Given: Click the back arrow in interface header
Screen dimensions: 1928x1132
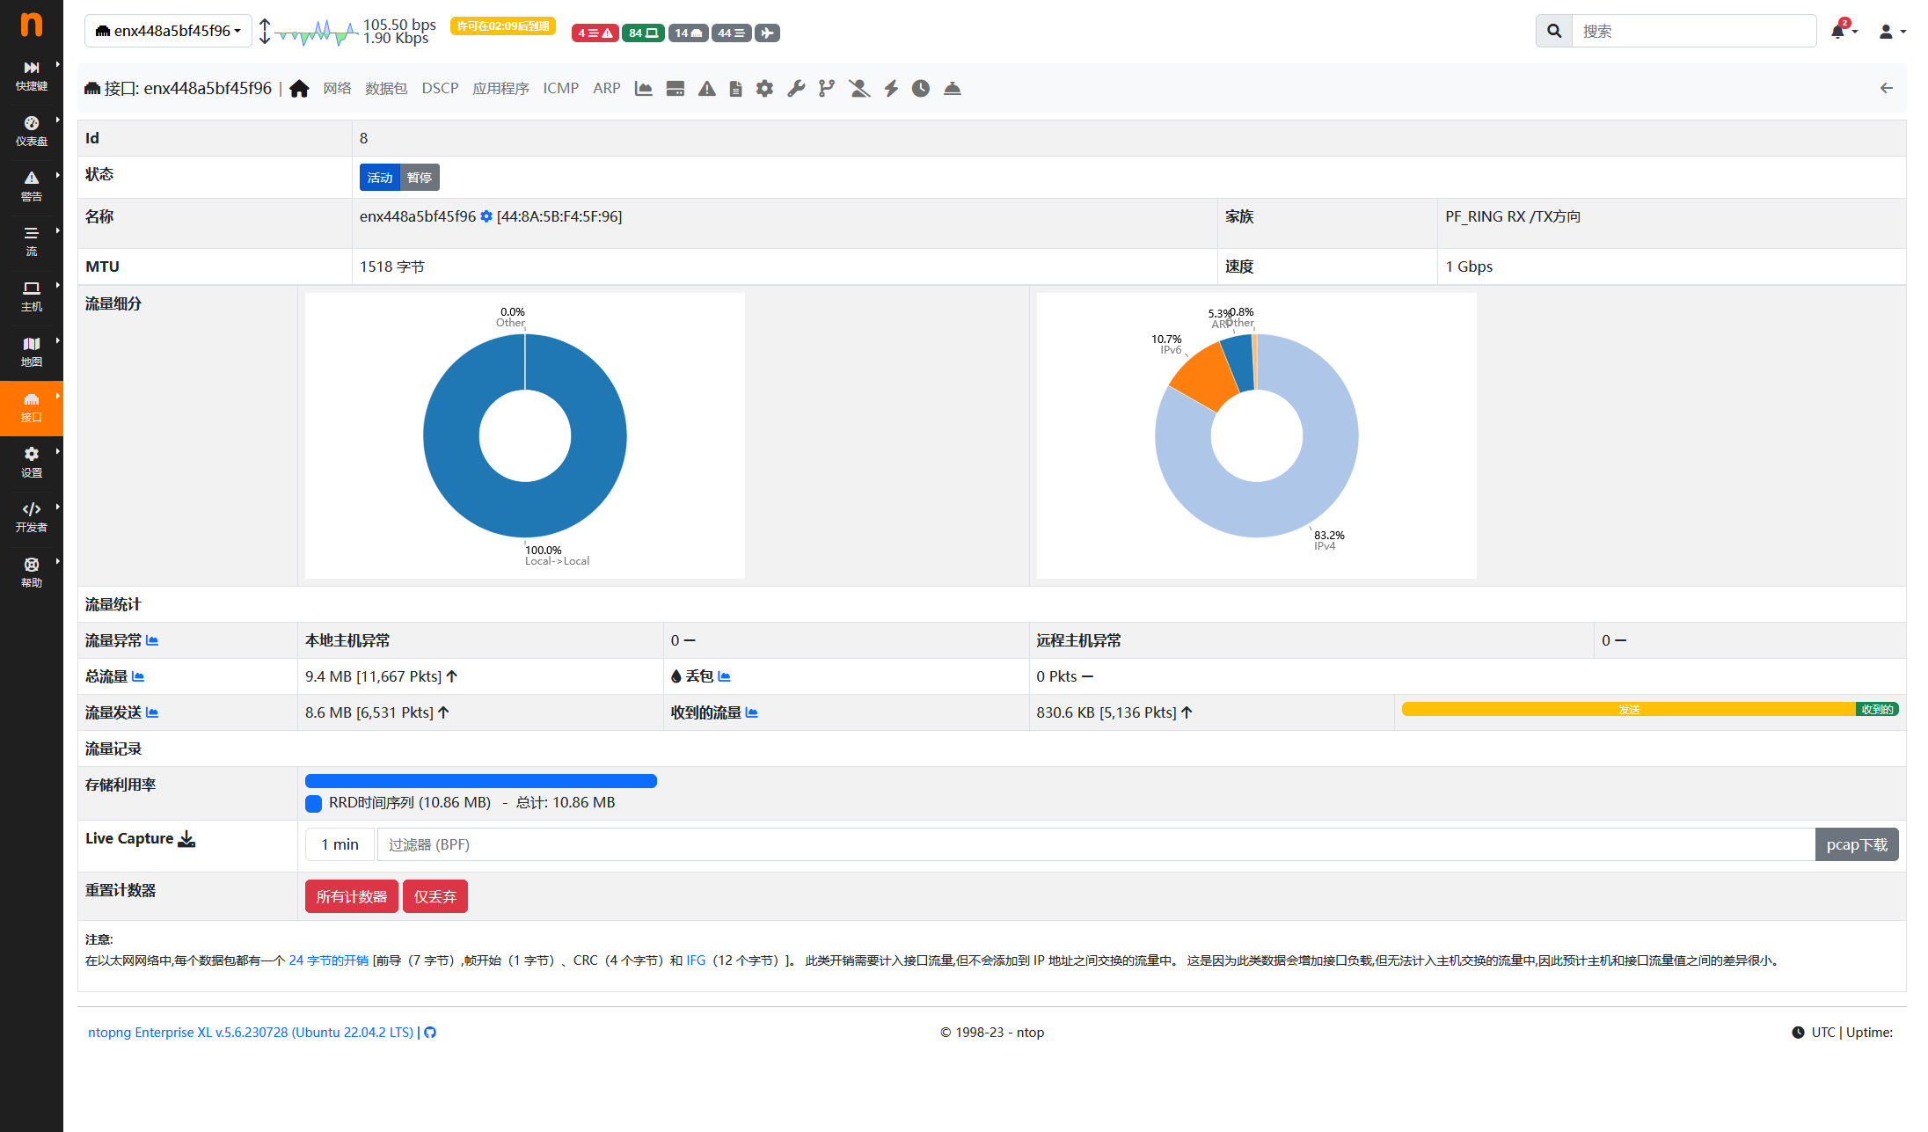Looking at the screenshot, I should pos(1887,88).
